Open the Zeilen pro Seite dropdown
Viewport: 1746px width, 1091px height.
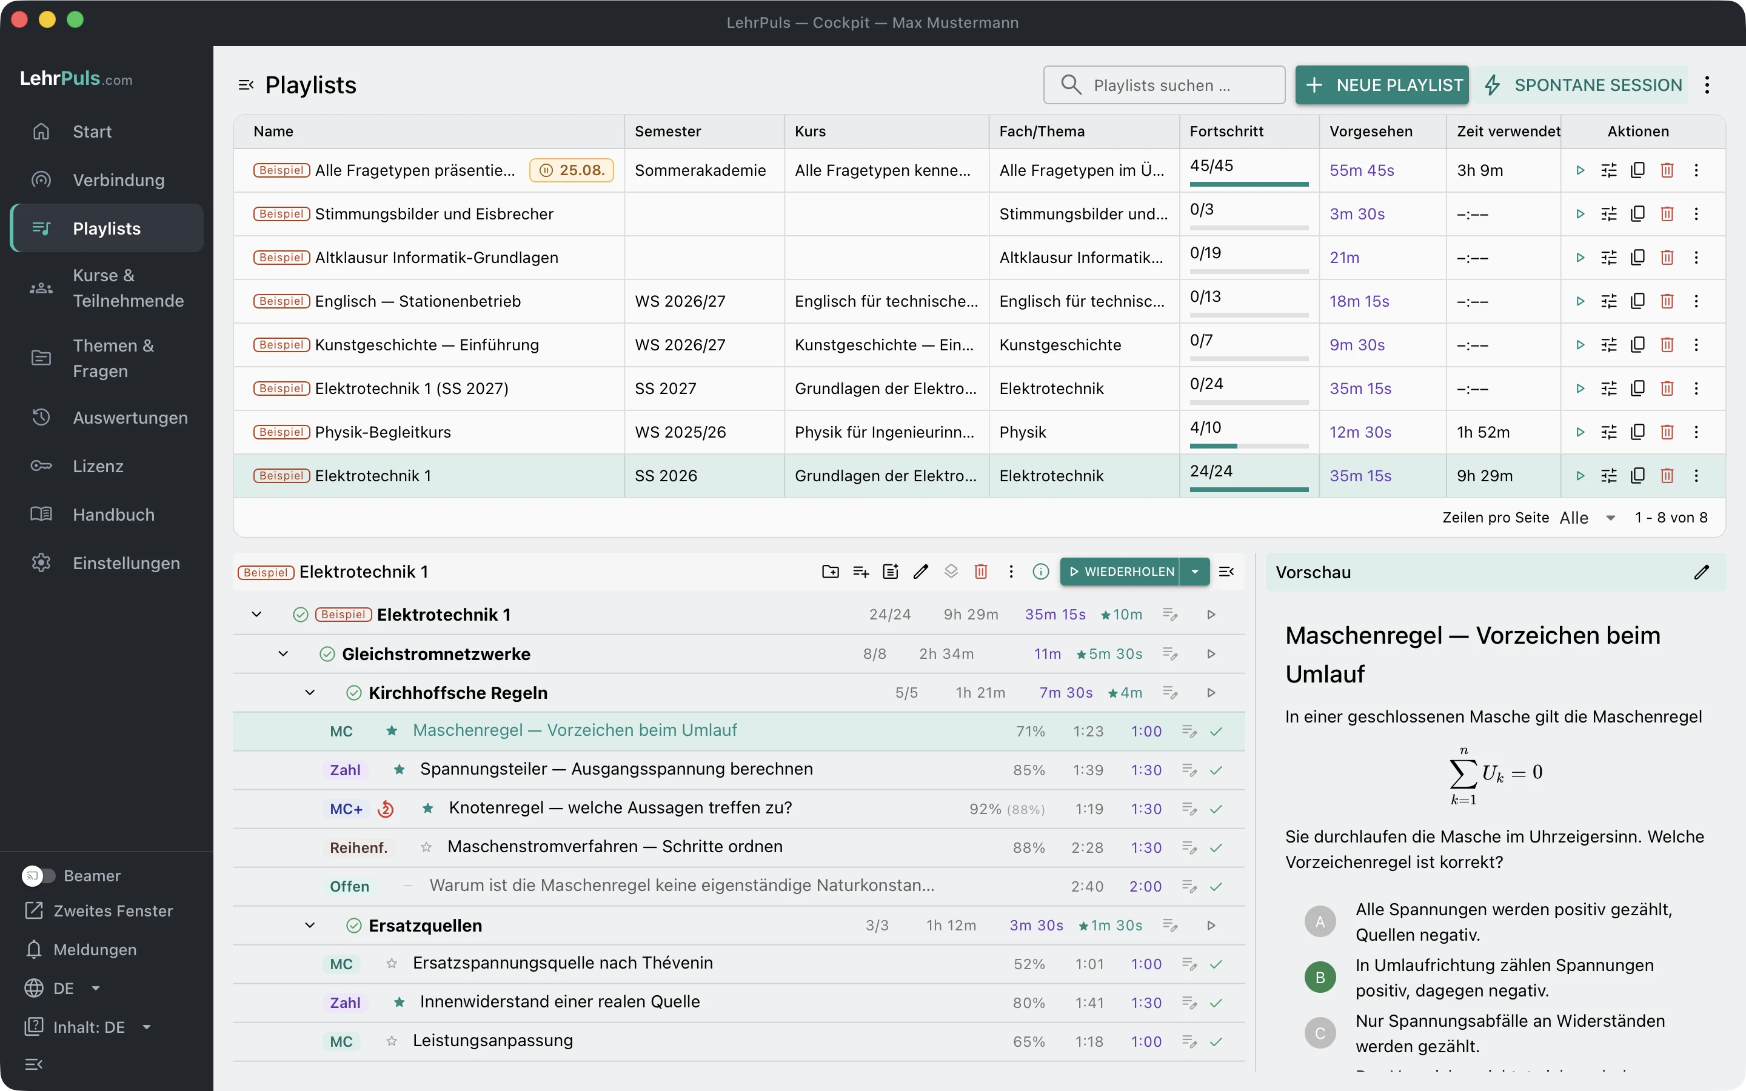(x=1587, y=518)
